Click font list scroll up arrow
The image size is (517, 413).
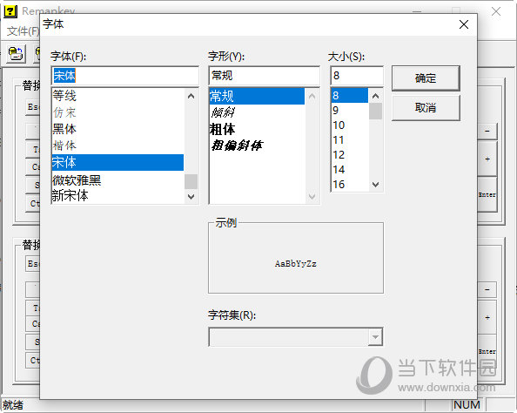click(191, 96)
